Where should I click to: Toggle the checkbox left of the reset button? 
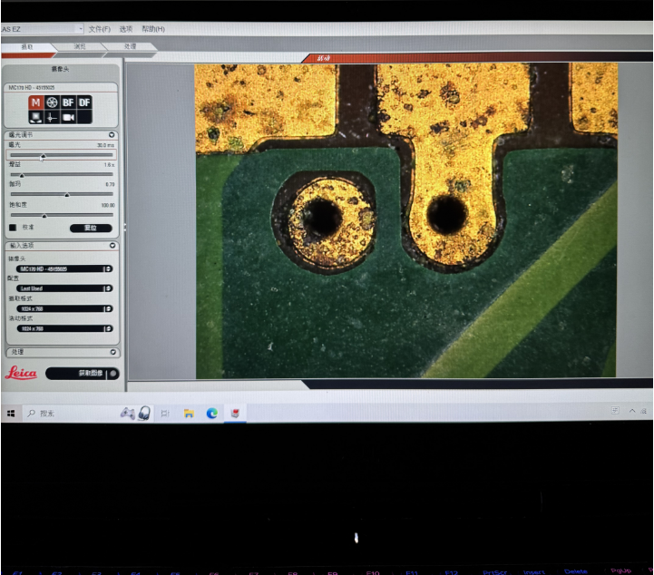tap(13, 228)
